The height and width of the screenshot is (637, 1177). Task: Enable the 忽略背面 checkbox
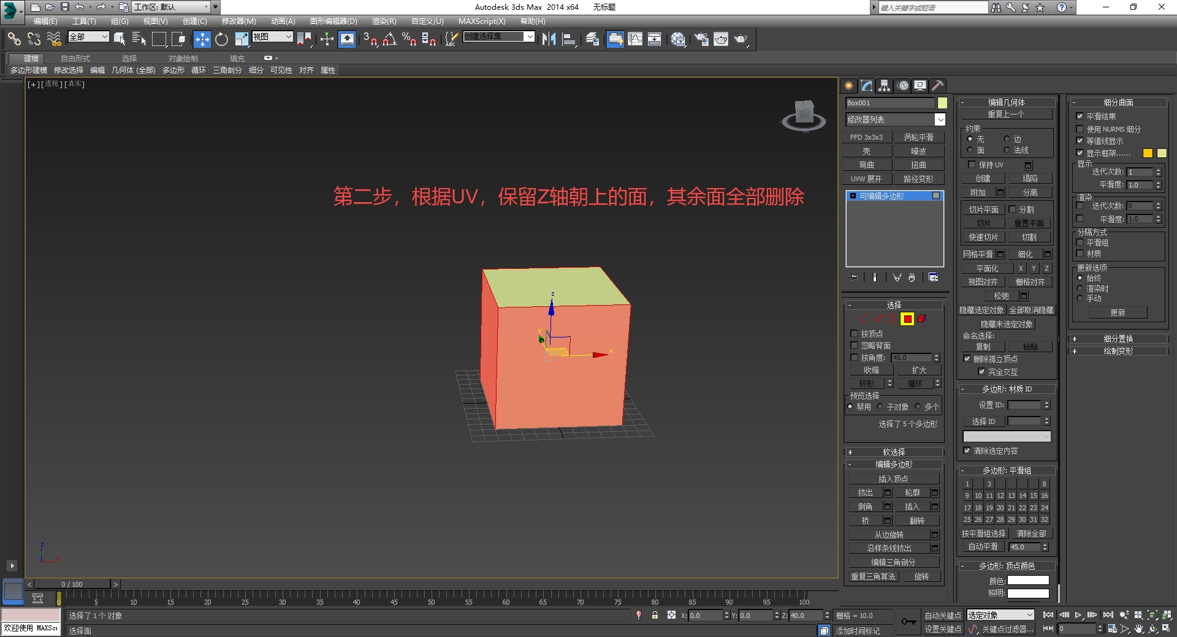pyautogui.click(x=854, y=345)
